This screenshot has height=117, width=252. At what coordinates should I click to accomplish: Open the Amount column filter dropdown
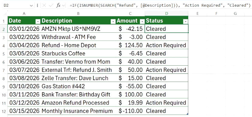pos(142,21)
